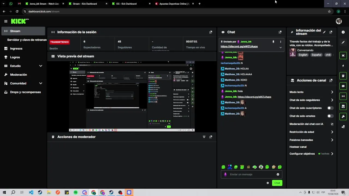Screen dimensions: 349x196
Task: Open the pinned message three-dot options
Action: coord(281,42)
